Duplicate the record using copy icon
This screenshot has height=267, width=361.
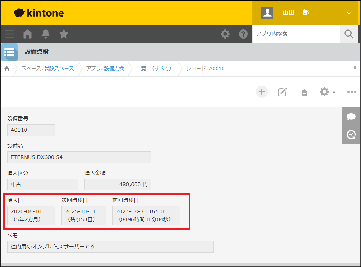tap(303, 92)
